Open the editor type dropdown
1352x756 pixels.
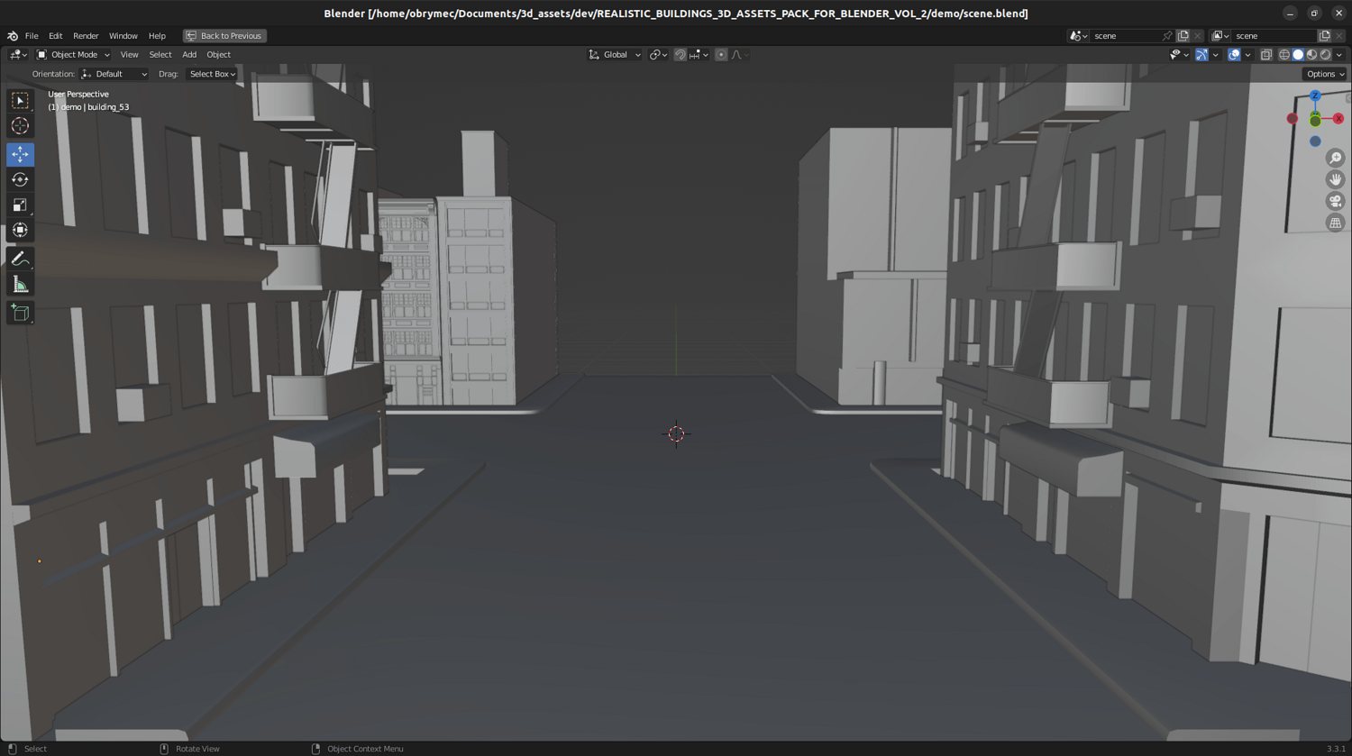point(18,55)
